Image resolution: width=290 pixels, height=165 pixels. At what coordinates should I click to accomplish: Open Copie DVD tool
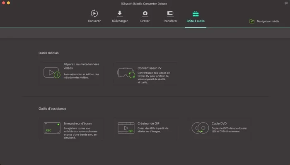(x=219, y=124)
